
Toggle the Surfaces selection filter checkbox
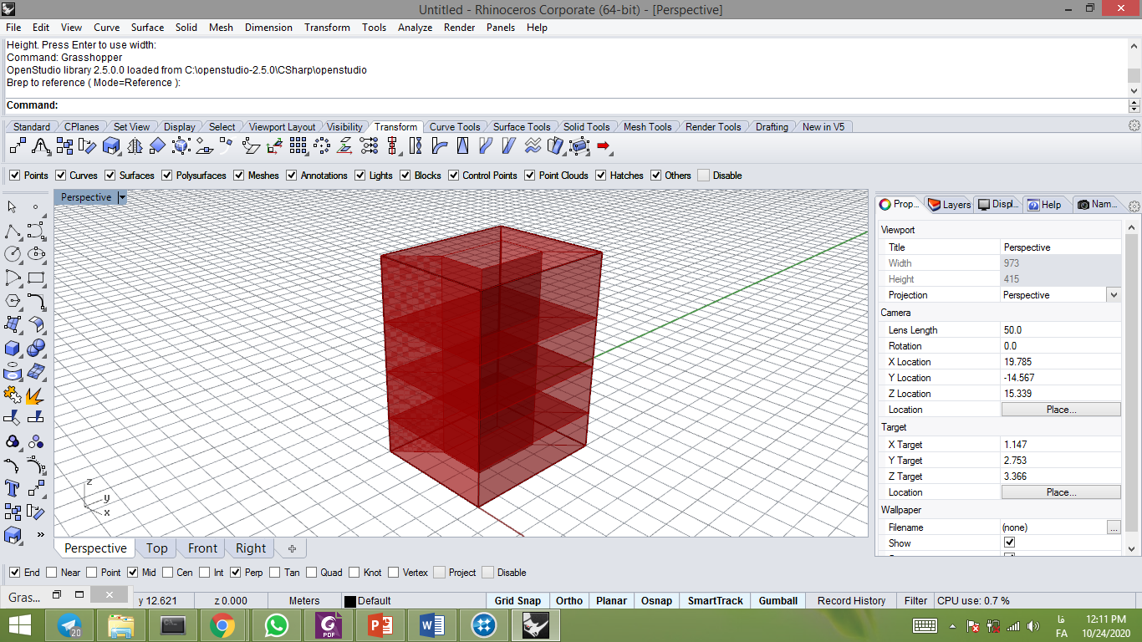(x=111, y=176)
